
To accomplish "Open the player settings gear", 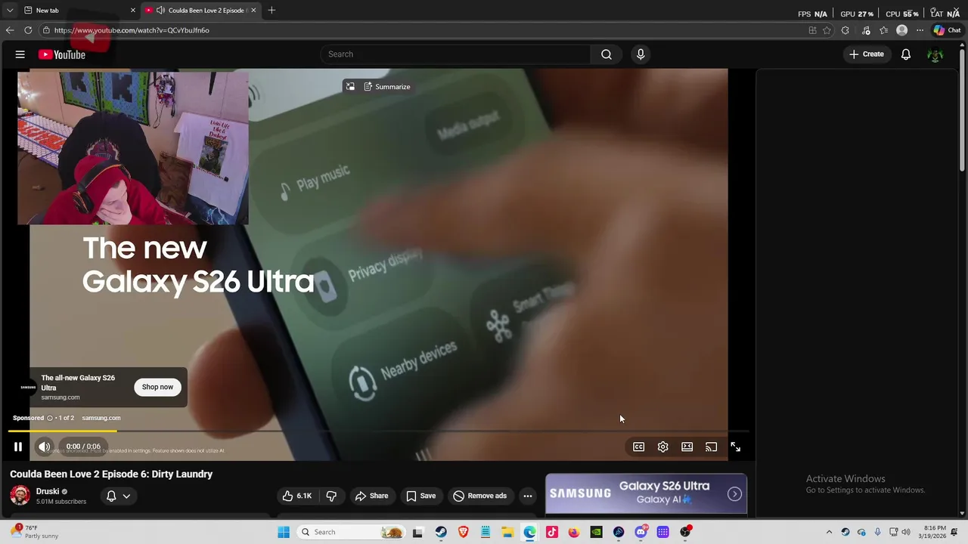I will point(663,447).
